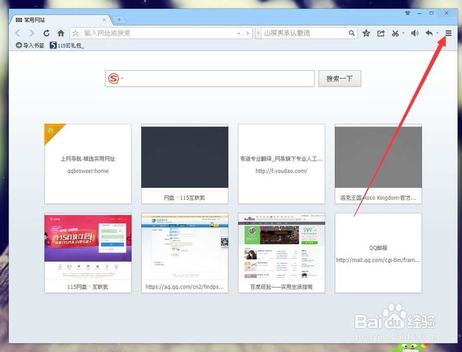The image size is (462, 352).
Task: Open the 洛克王国 Roco Kingdom tile
Action: (378, 164)
